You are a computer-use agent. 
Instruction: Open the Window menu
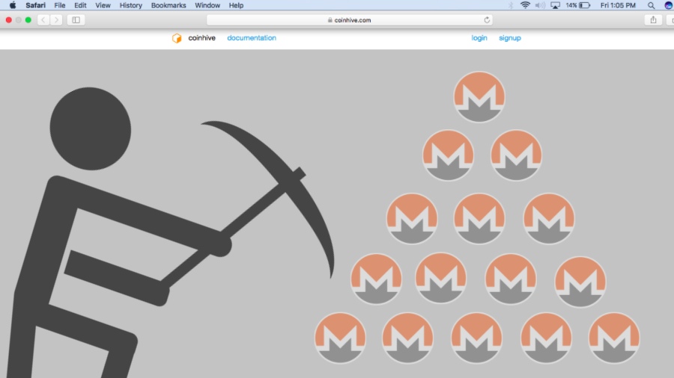207,5
